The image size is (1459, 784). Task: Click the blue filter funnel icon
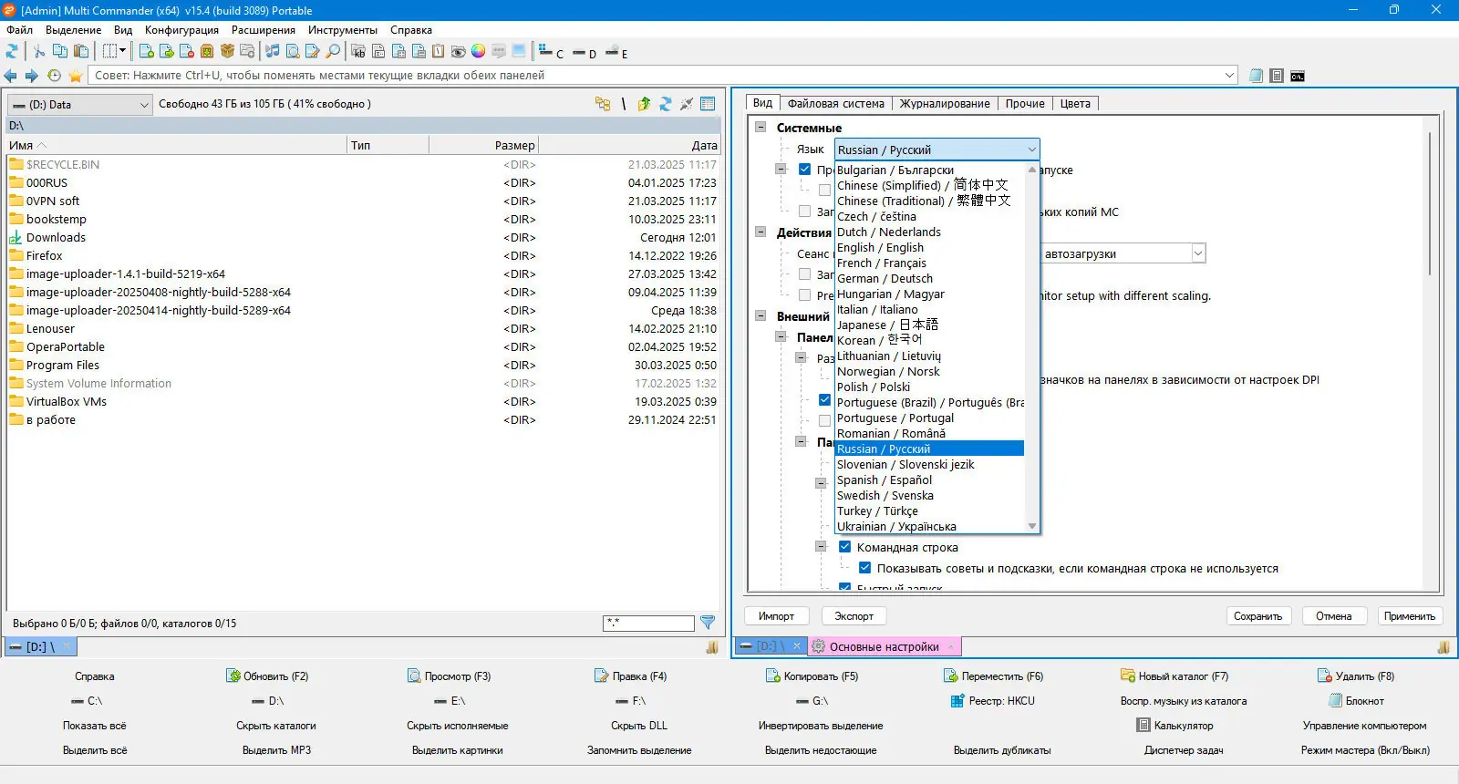tap(708, 623)
